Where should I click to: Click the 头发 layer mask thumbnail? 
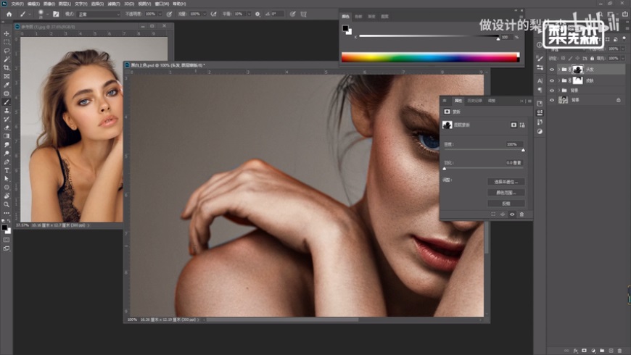click(578, 70)
